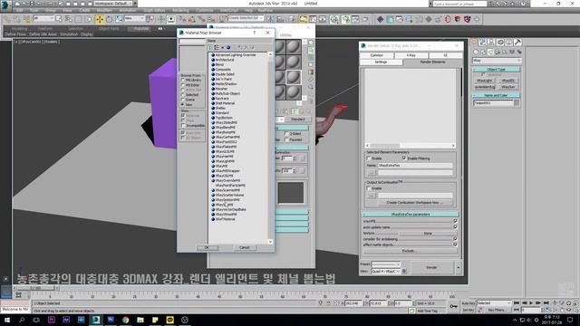Click the Exclude... button
Screen dimensions: 580x326
click(x=410, y=251)
